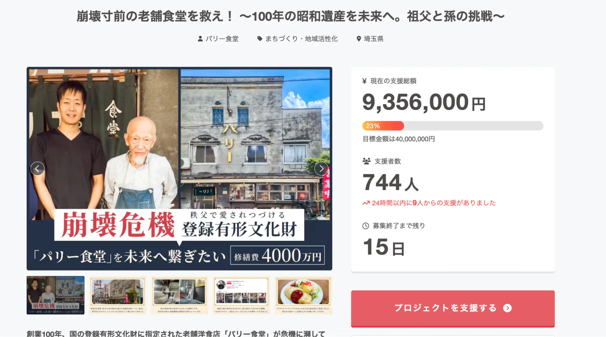Click the tag icon beside まちづくり・地域活性化
Viewport: 606px width, 337px height.
tap(260, 38)
